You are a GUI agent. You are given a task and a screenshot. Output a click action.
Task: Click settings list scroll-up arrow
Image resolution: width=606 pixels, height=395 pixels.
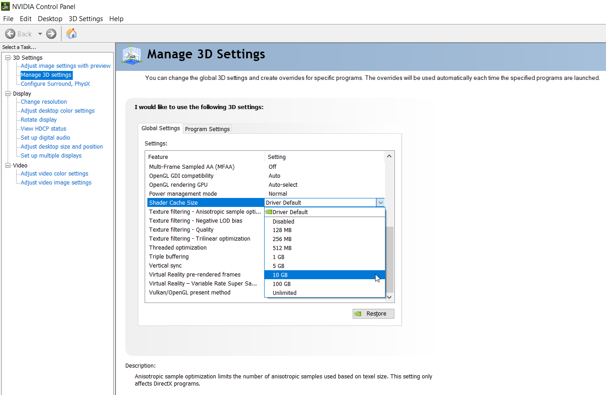tap(389, 156)
